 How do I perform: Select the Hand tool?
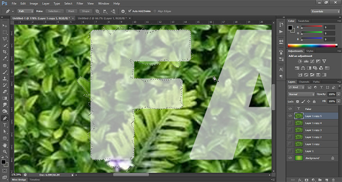5,145
